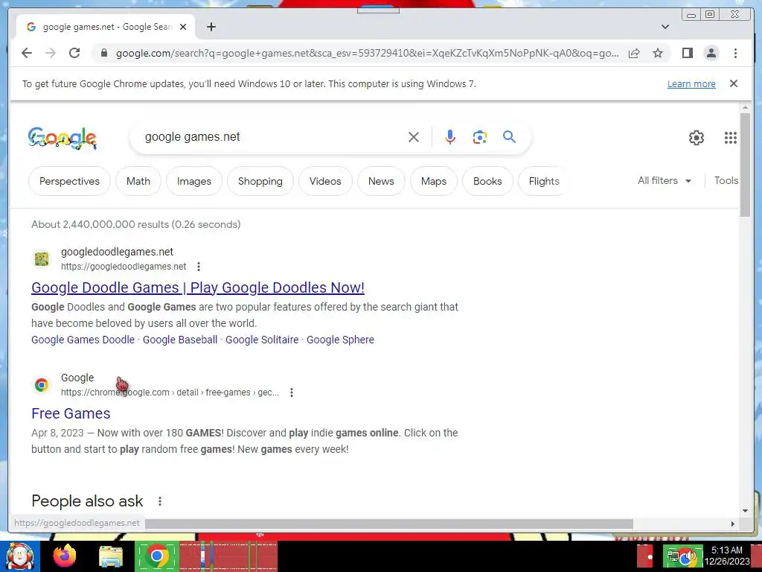The width and height of the screenshot is (762, 572).
Task: Open the Google apps grid
Action: [730, 138]
